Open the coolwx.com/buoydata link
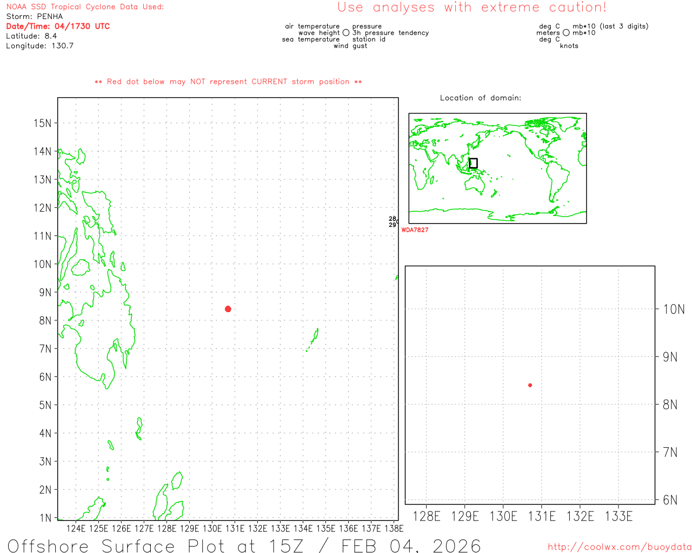 pyautogui.click(x=619, y=547)
